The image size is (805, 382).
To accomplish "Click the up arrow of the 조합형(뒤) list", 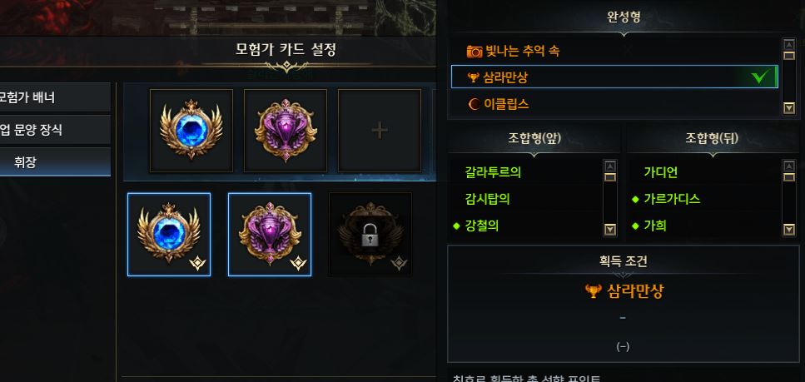I will point(788,166).
